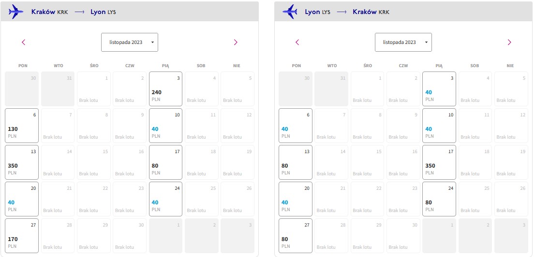Select November 3 for 240 PLN outbound

click(x=165, y=88)
